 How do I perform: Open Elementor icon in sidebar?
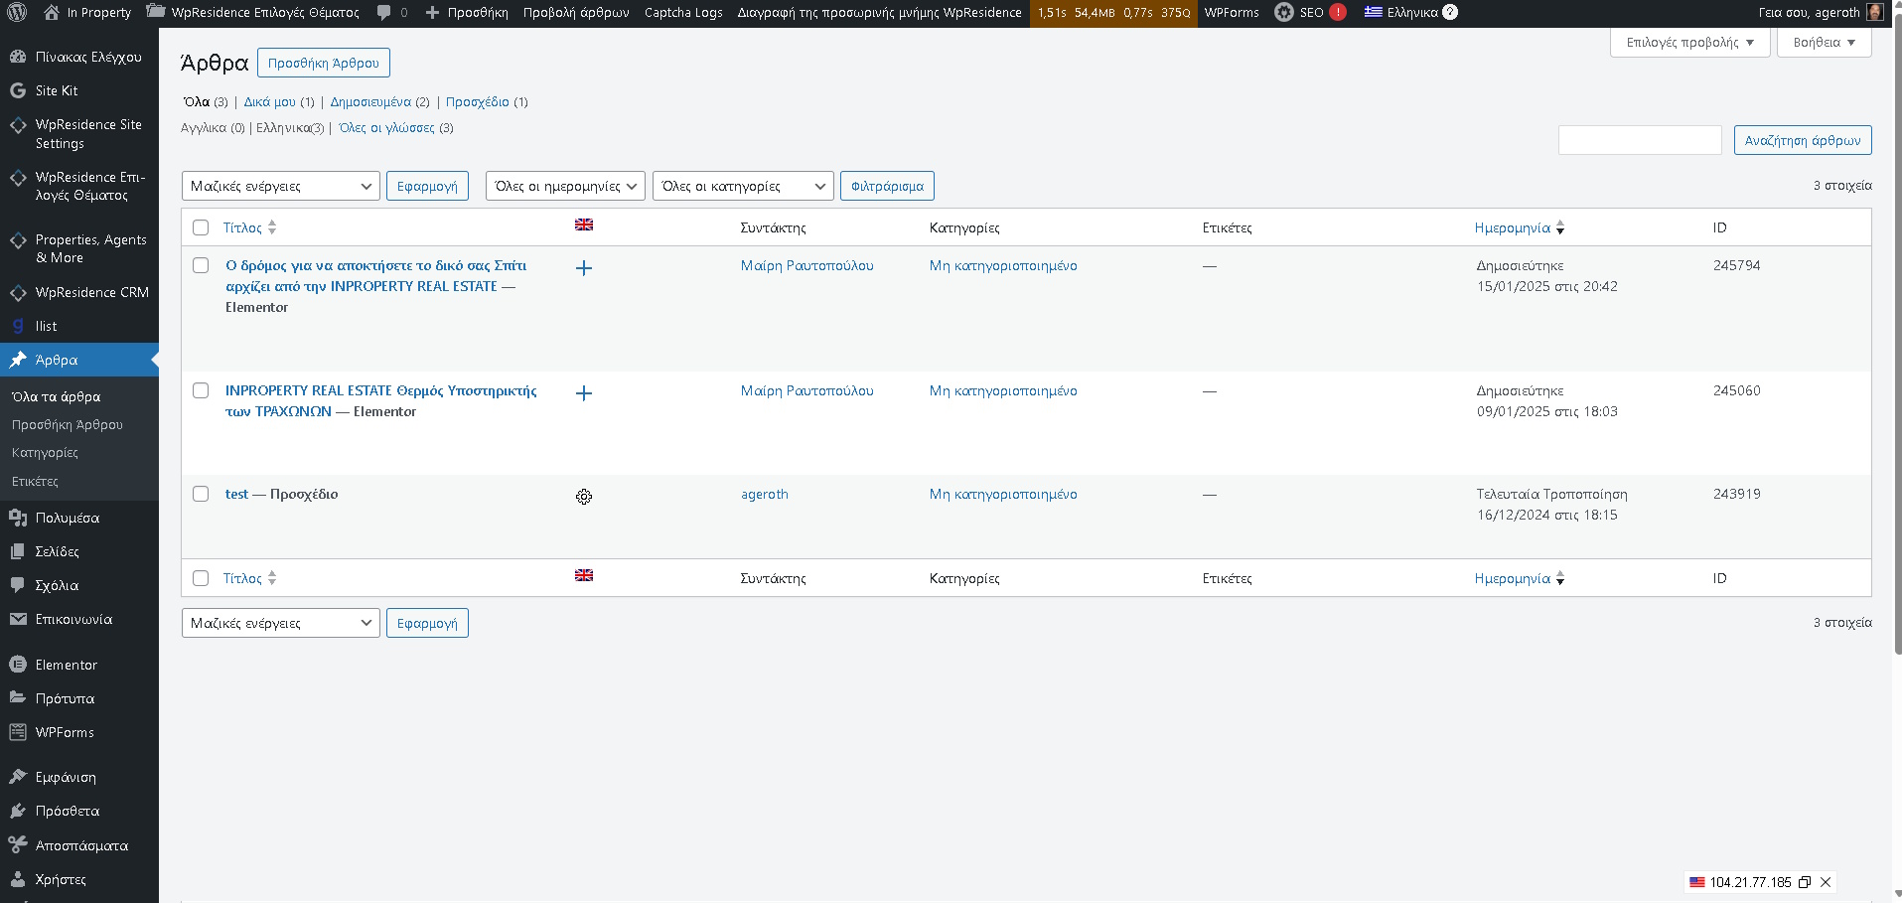coord(18,665)
